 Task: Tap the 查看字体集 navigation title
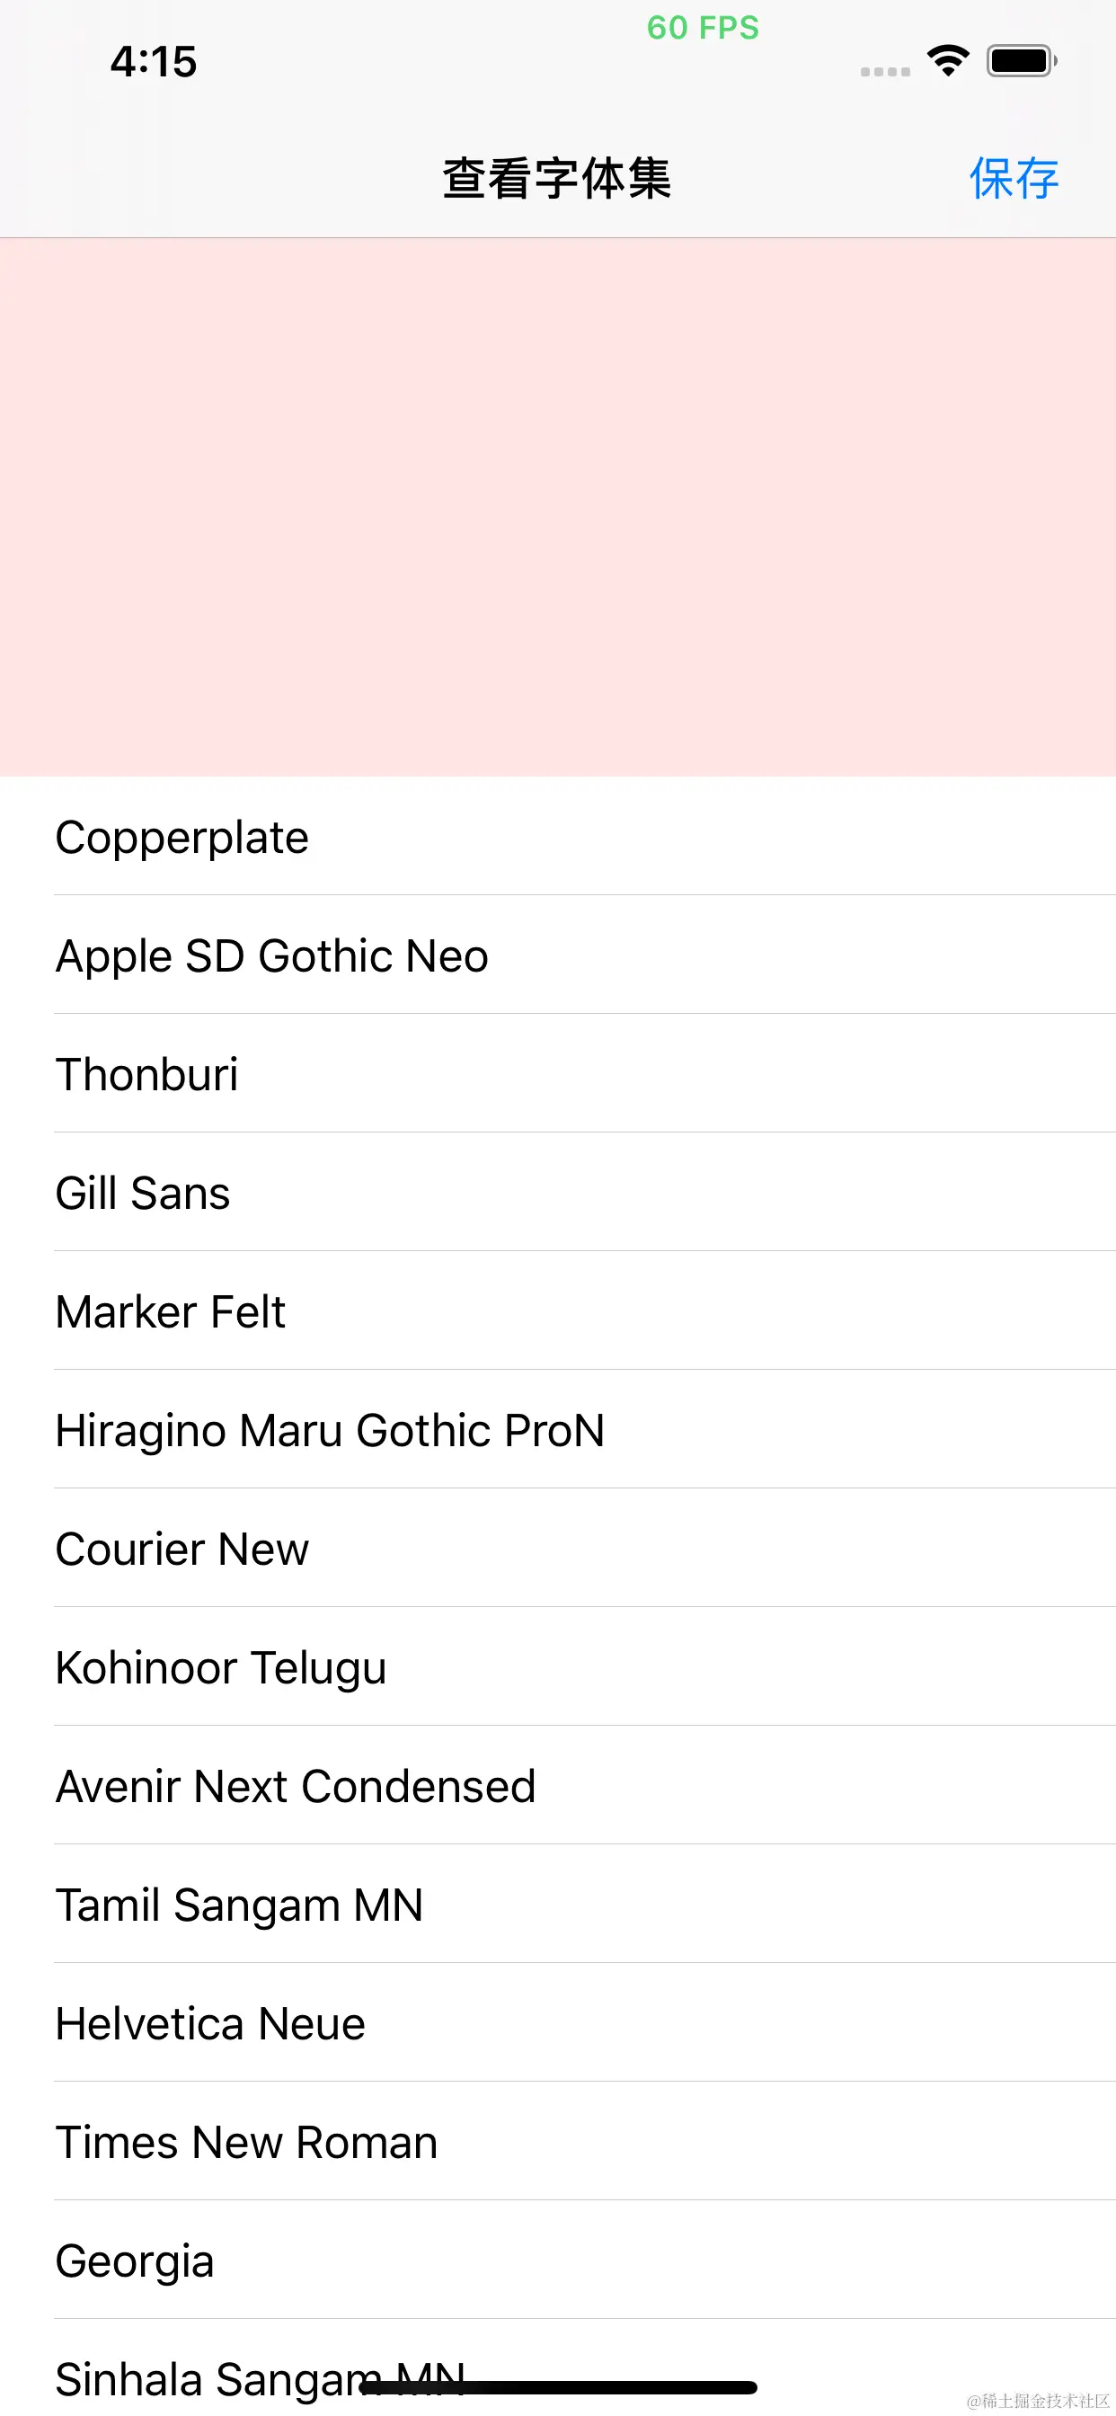click(x=557, y=178)
